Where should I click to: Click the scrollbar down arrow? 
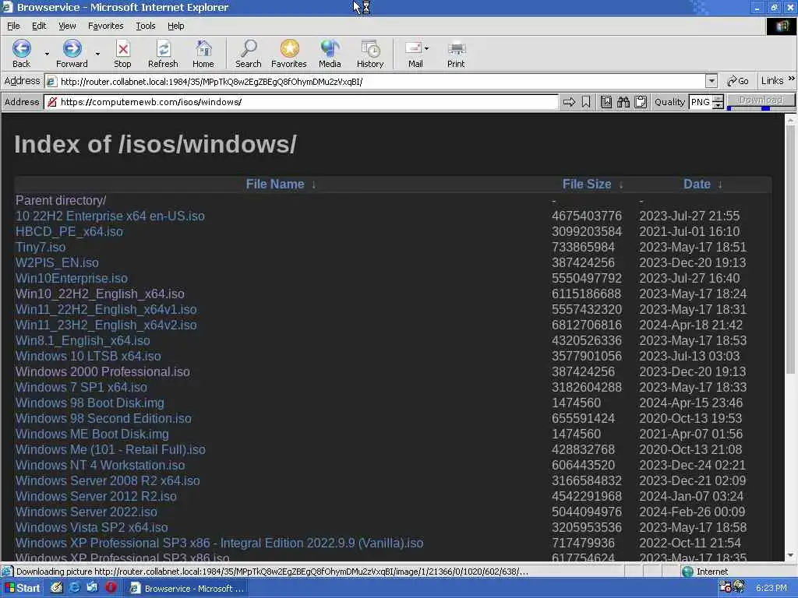790,555
